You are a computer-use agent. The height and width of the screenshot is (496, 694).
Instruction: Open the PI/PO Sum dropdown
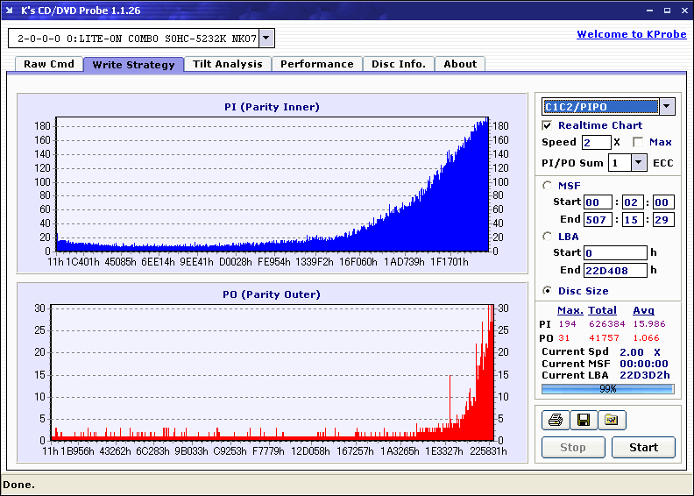tap(638, 163)
